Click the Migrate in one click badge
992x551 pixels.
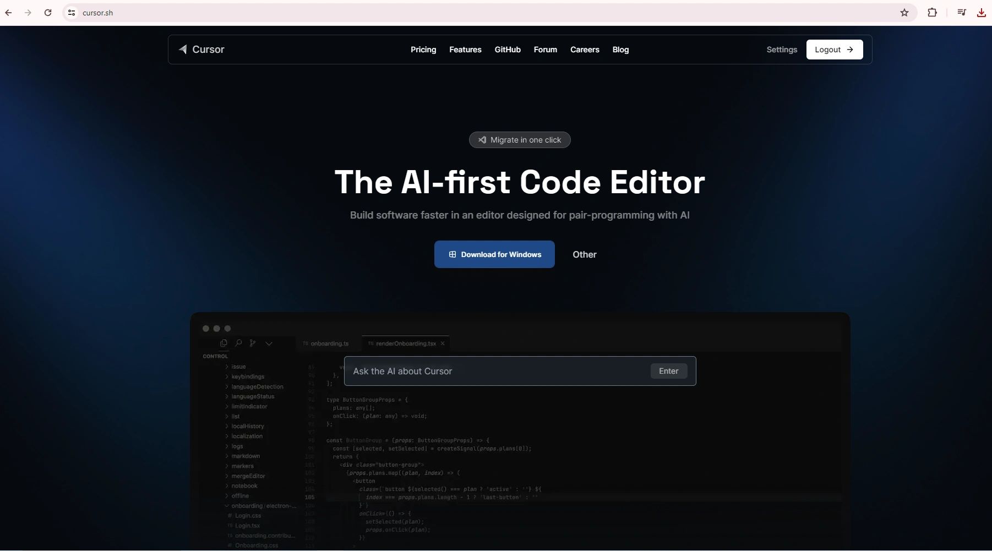520,140
